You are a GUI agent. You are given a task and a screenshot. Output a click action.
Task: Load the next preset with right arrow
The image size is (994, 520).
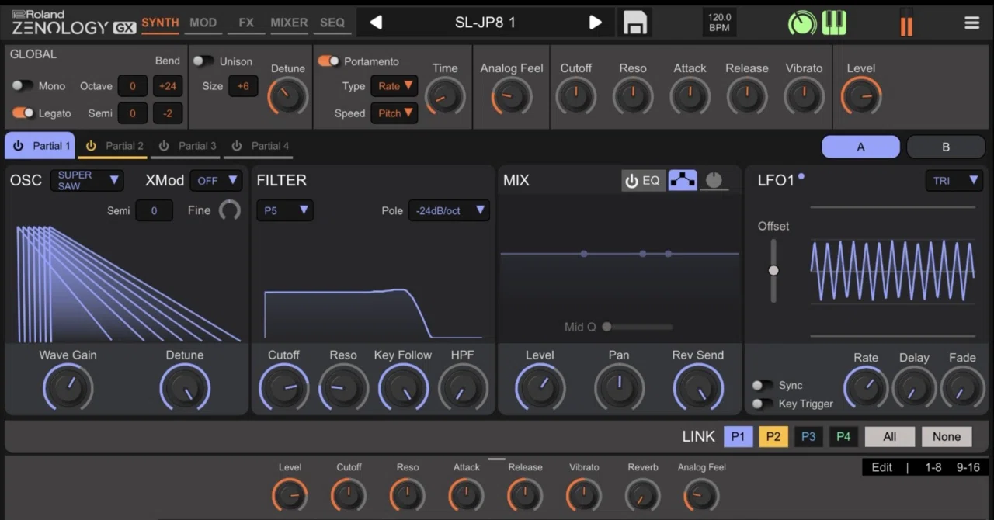[x=596, y=23]
